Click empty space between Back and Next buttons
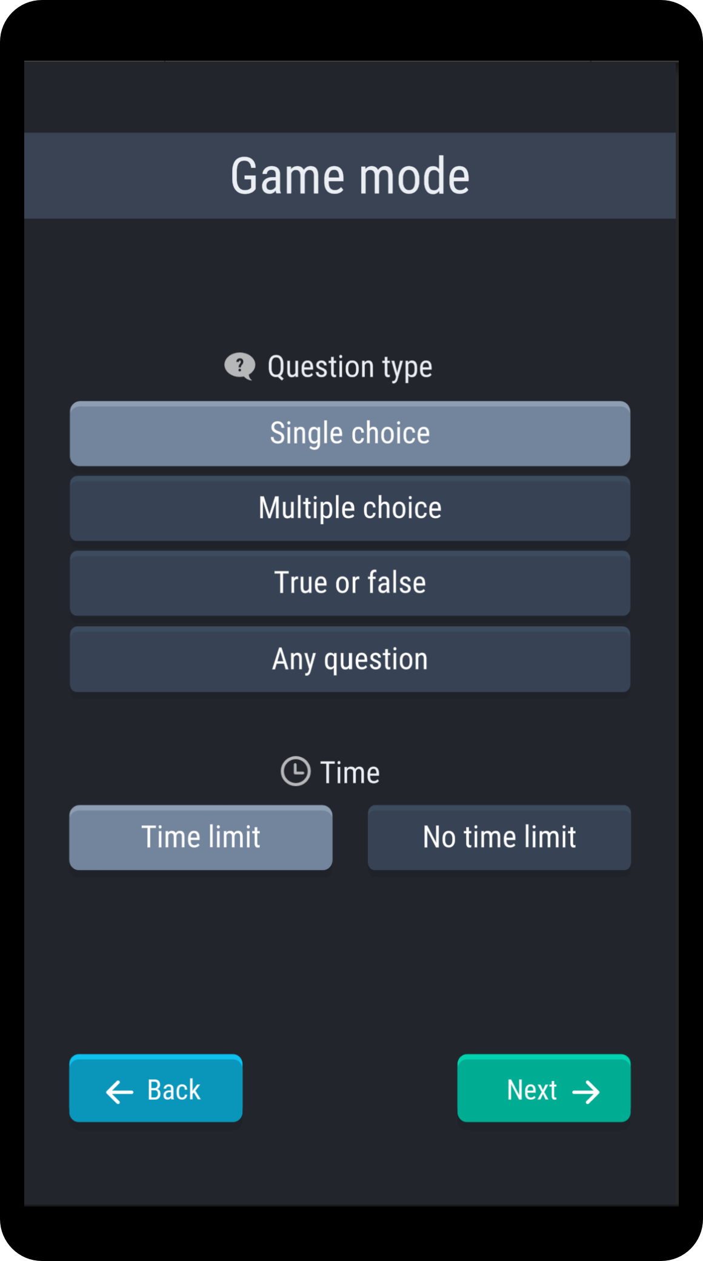Screen dimensions: 703x1261 pos(350,1088)
